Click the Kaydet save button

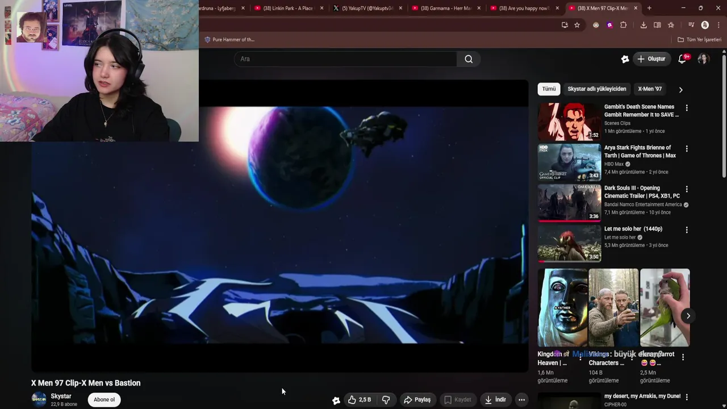(x=457, y=400)
